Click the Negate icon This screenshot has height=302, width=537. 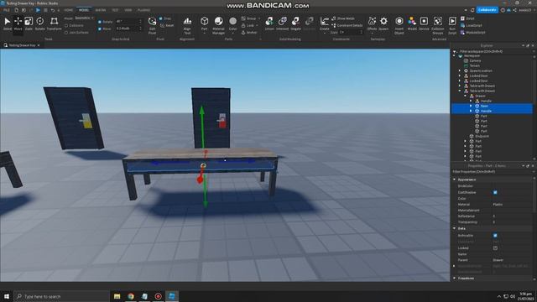[295, 23]
